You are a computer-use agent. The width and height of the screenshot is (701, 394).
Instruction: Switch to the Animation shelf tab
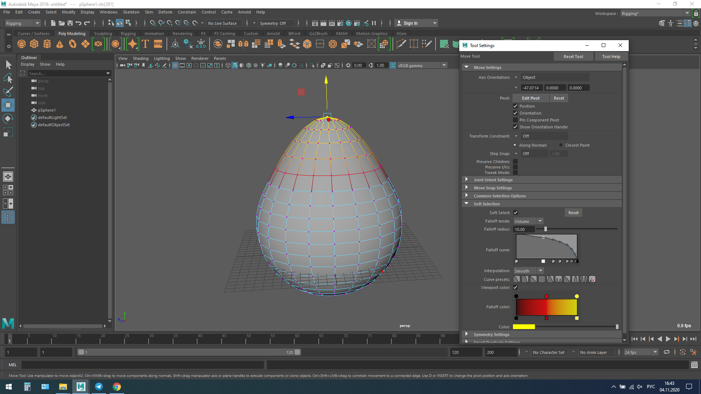(x=154, y=34)
